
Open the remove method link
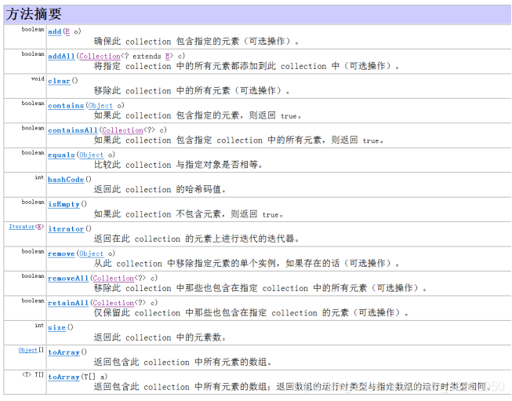tap(61, 253)
